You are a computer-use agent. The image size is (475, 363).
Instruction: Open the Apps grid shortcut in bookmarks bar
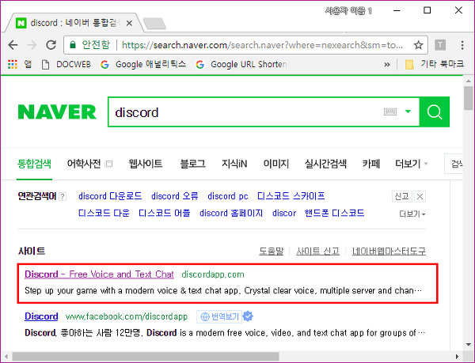(13, 64)
